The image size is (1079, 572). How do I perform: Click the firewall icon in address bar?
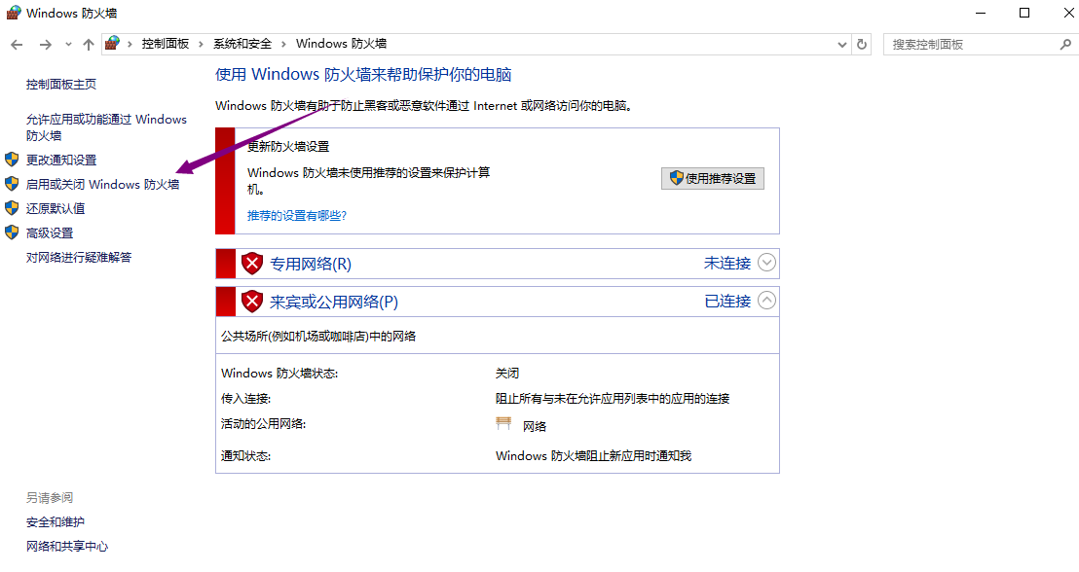[112, 44]
